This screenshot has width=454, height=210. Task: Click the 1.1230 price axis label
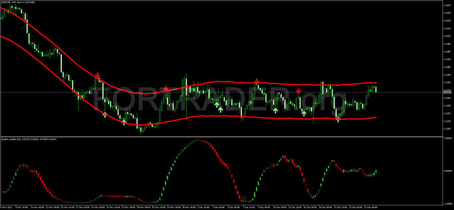(x=446, y=121)
